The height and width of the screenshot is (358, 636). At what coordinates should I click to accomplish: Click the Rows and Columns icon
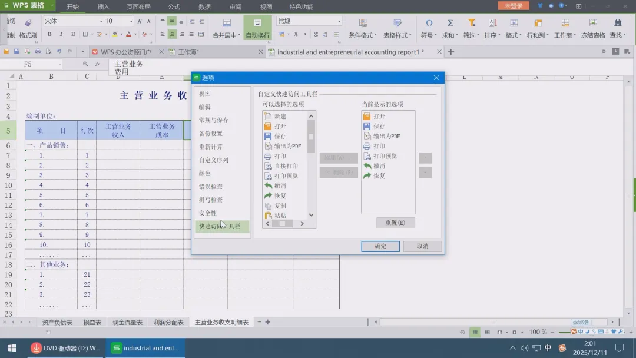(x=538, y=23)
